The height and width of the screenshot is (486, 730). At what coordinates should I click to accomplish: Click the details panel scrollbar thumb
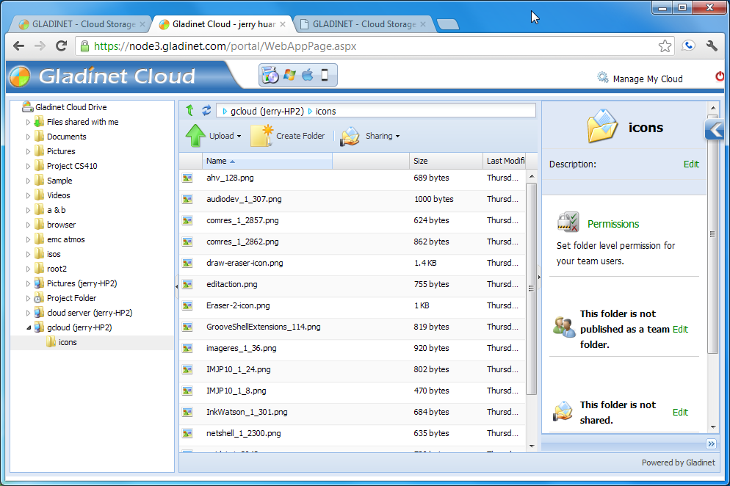[712, 233]
